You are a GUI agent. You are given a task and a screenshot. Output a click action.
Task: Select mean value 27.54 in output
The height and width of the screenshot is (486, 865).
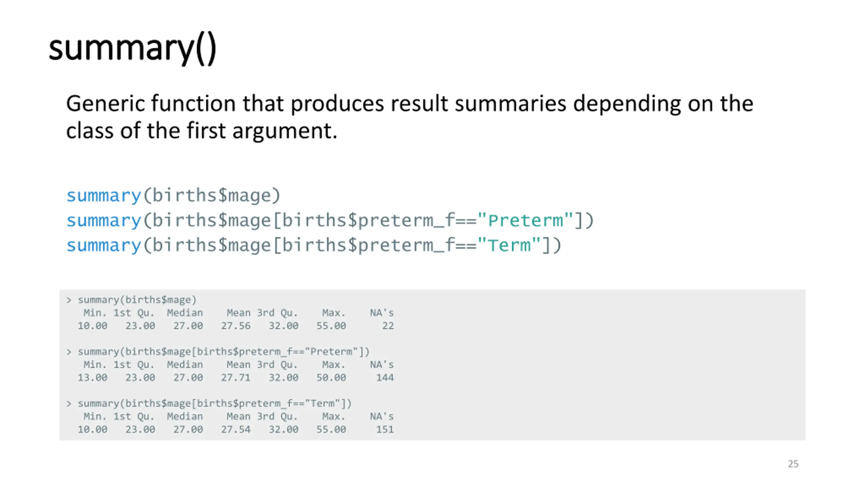[236, 430]
